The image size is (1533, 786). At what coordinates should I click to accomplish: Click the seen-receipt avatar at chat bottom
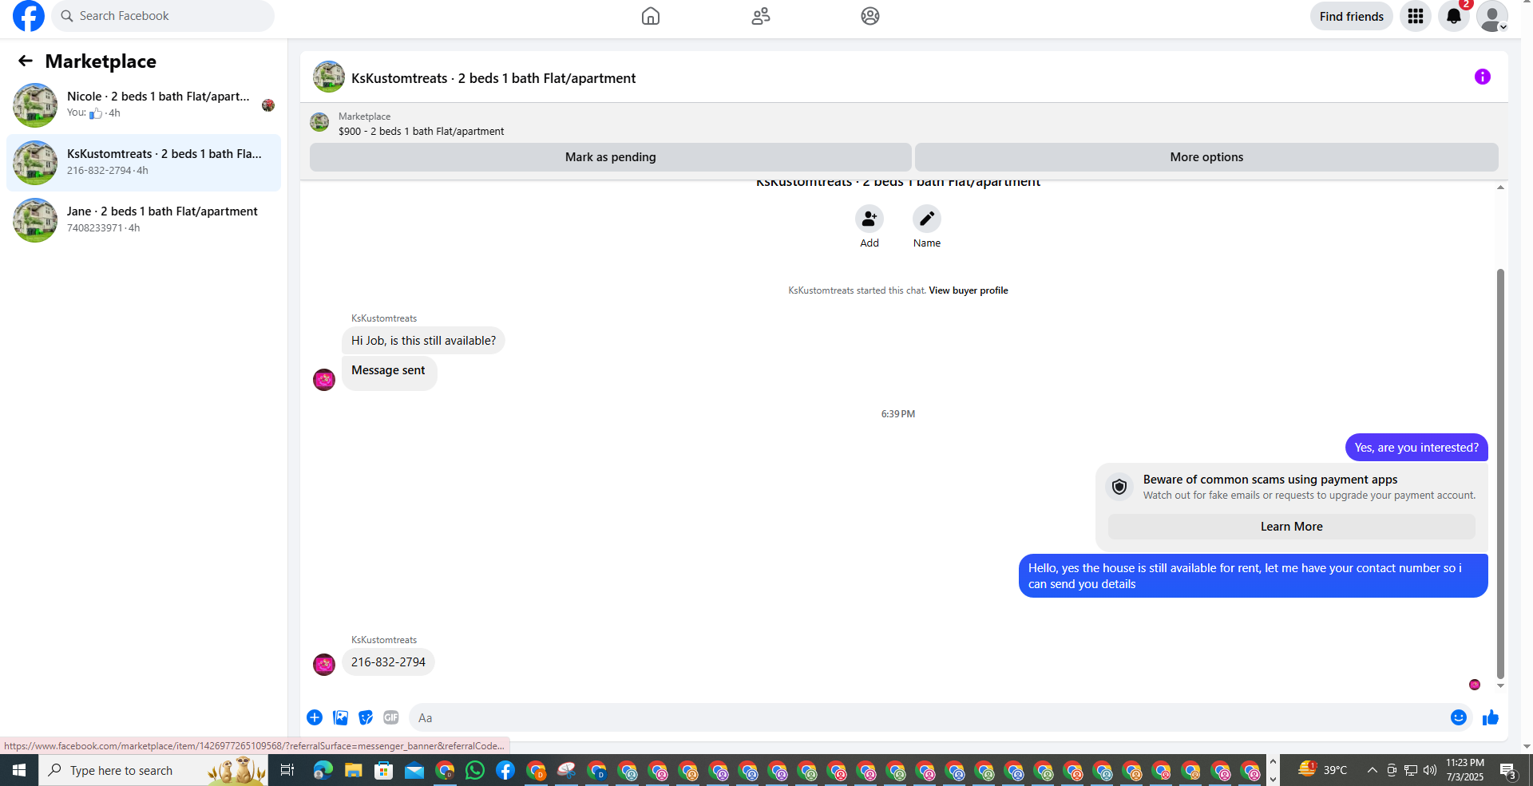click(x=1475, y=685)
